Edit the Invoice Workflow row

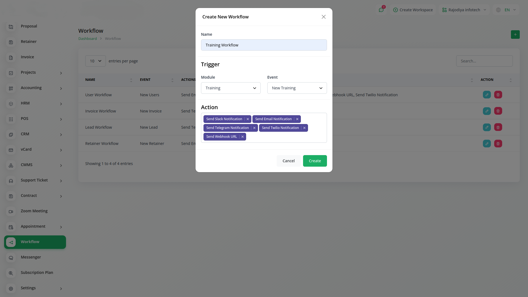click(487, 111)
